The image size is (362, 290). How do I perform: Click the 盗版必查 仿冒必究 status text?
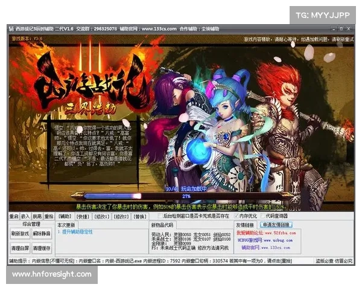[x=334, y=261]
